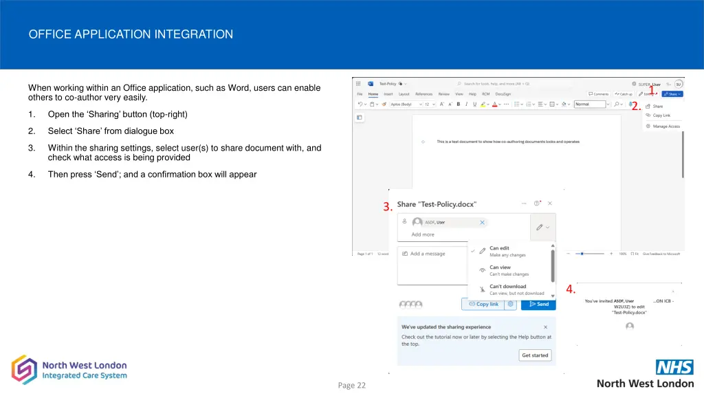Select the Can edit permission option
This screenshot has height=396, width=704.
click(x=509, y=252)
